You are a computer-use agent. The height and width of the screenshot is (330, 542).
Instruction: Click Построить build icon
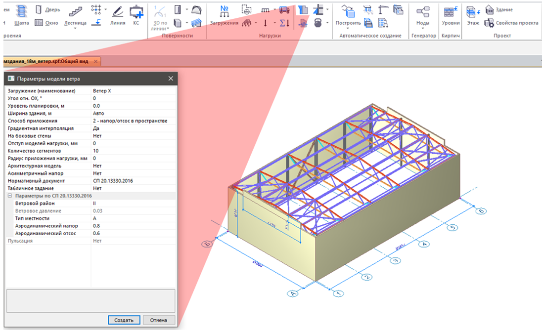[349, 11]
